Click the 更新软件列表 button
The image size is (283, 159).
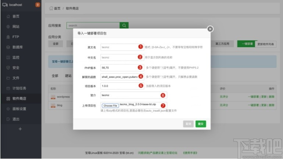tap(265, 44)
